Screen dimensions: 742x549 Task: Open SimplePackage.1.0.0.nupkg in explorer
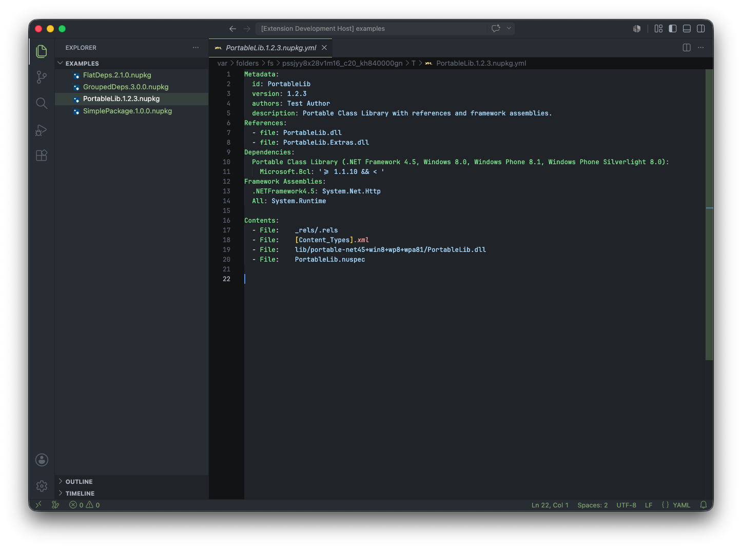click(132, 111)
